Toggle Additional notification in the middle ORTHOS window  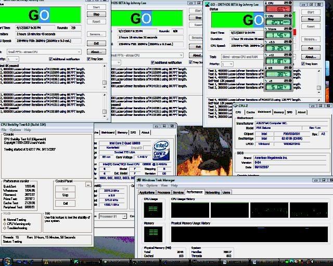152,62
